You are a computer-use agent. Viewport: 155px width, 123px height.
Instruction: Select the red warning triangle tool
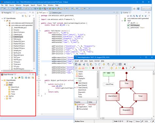[x=123, y=68]
